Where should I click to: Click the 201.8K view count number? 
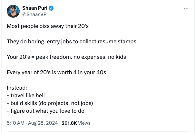69,123
